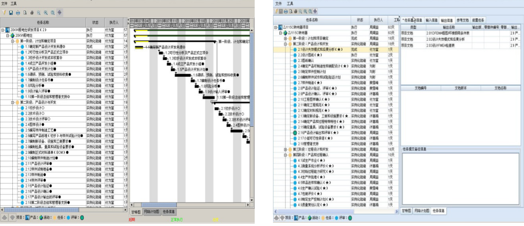Click the 输出名称 column header in right panel
The width and height of the screenshot is (524, 226).
449,27
